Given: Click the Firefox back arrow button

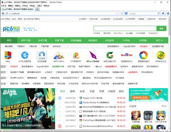Looking at the screenshot, I should [3, 13].
